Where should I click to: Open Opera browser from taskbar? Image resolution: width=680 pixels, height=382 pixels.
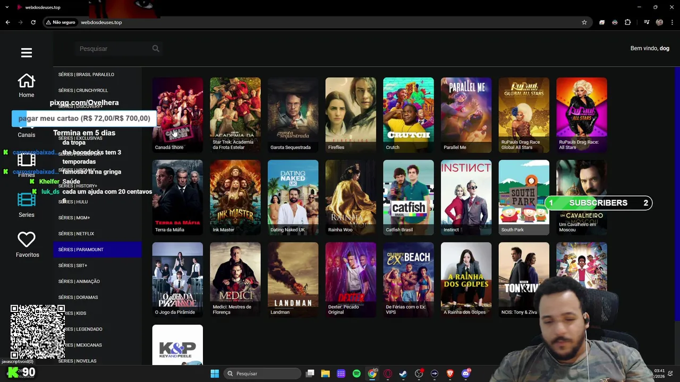tap(388, 374)
